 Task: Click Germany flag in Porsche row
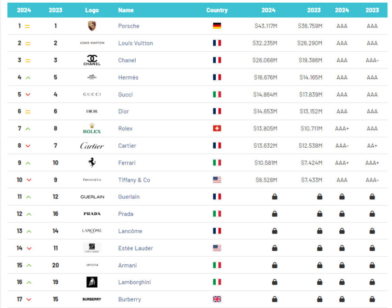[x=217, y=26]
